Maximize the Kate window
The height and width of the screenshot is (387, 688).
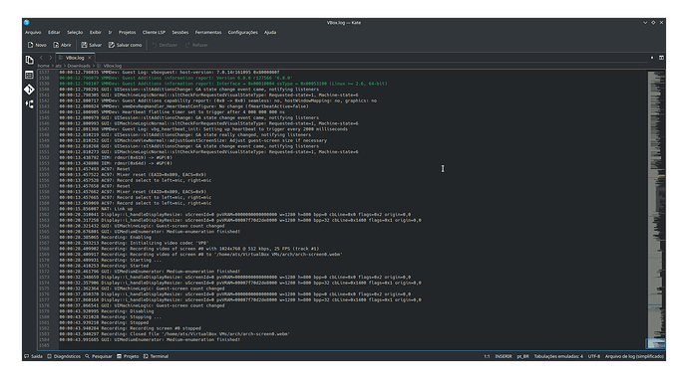[653, 22]
